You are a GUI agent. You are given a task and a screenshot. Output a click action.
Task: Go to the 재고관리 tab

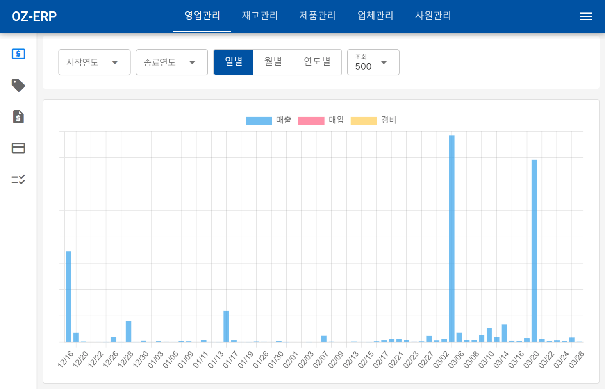tap(260, 16)
